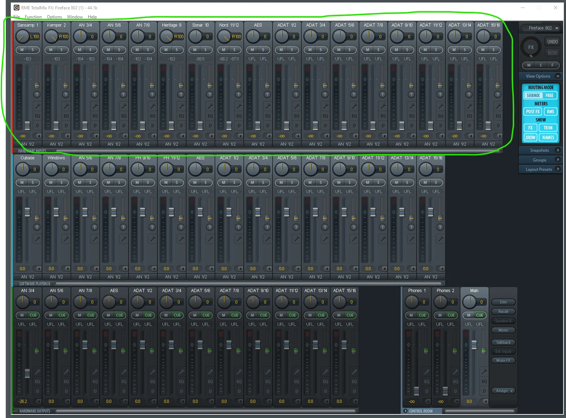Solo the Kemper 2 input channel
This screenshot has width=566, height=418.
point(62,50)
